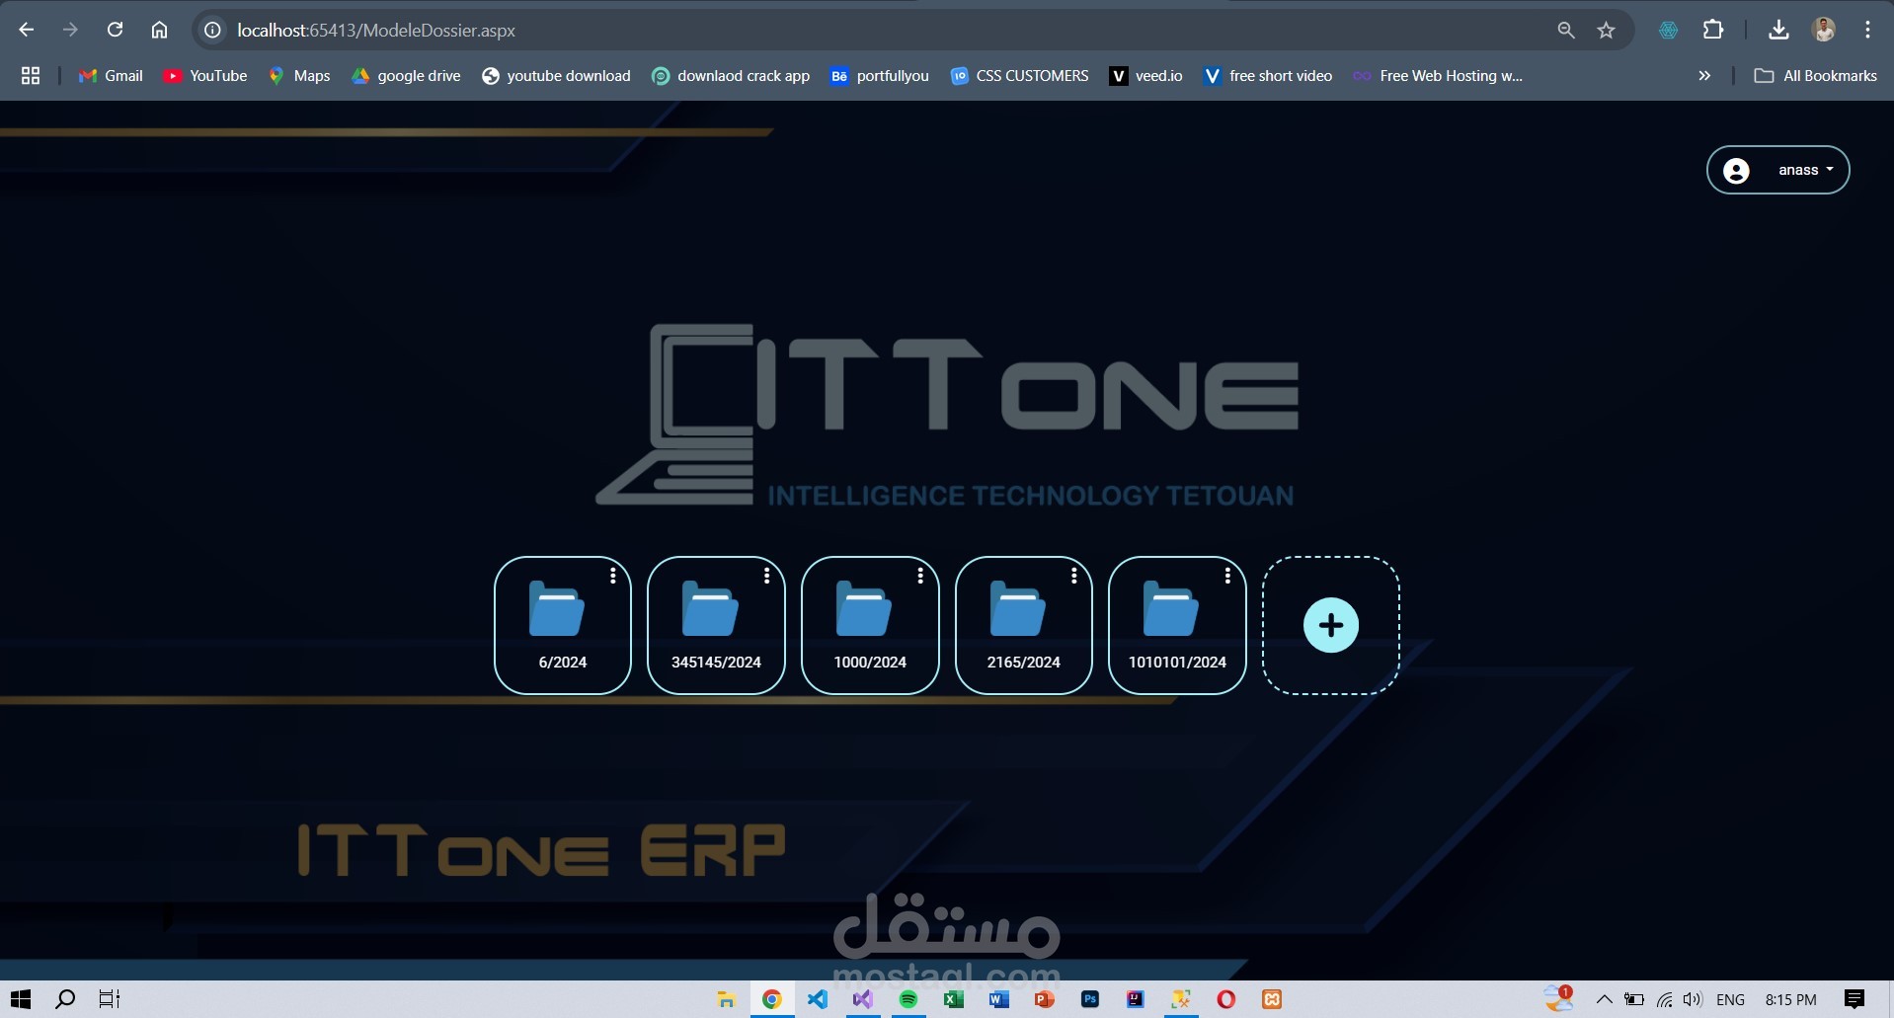Screen dimensions: 1894x1018
Task: Show more bookmarks chevron
Action: (1704, 75)
